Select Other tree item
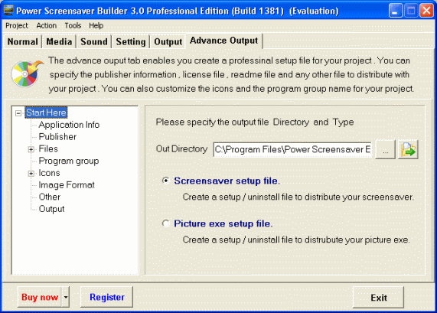The image size is (437, 313). pyautogui.click(x=50, y=197)
